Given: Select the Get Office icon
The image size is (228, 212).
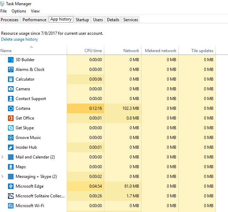Looking at the screenshot, I should 11,118.
